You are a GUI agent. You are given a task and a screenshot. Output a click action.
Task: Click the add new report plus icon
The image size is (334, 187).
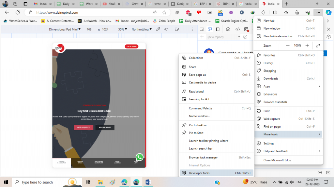[x=202, y=37]
